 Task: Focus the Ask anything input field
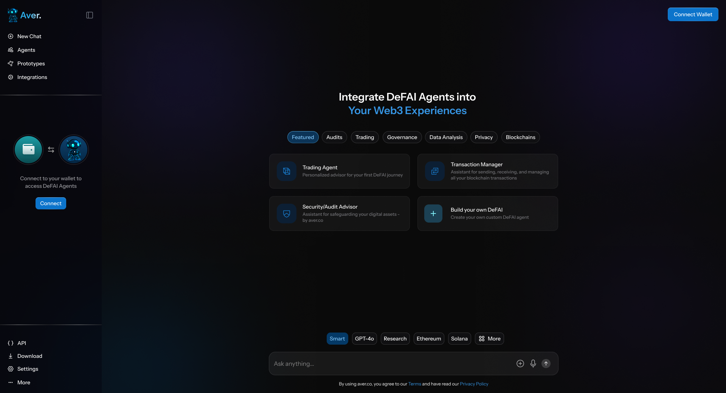pyautogui.click(x=389, y=364)
